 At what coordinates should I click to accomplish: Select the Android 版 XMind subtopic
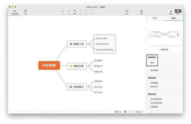point(104,50)
